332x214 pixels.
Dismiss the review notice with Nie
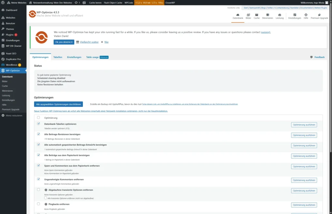tap(106, 42)
